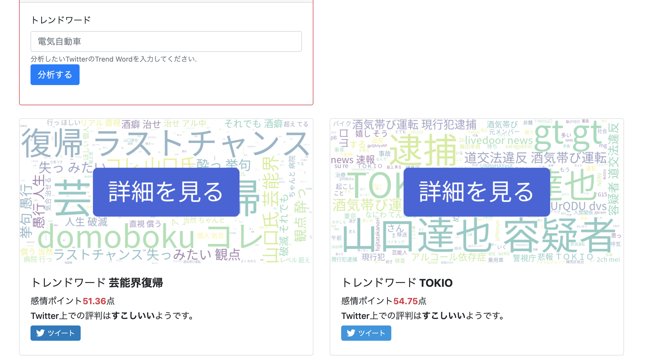This screenshot has width=654, height=356.
Task: Click the Twitter bird icon on 芸能界復帰 card
Action: tap(40, 333)
